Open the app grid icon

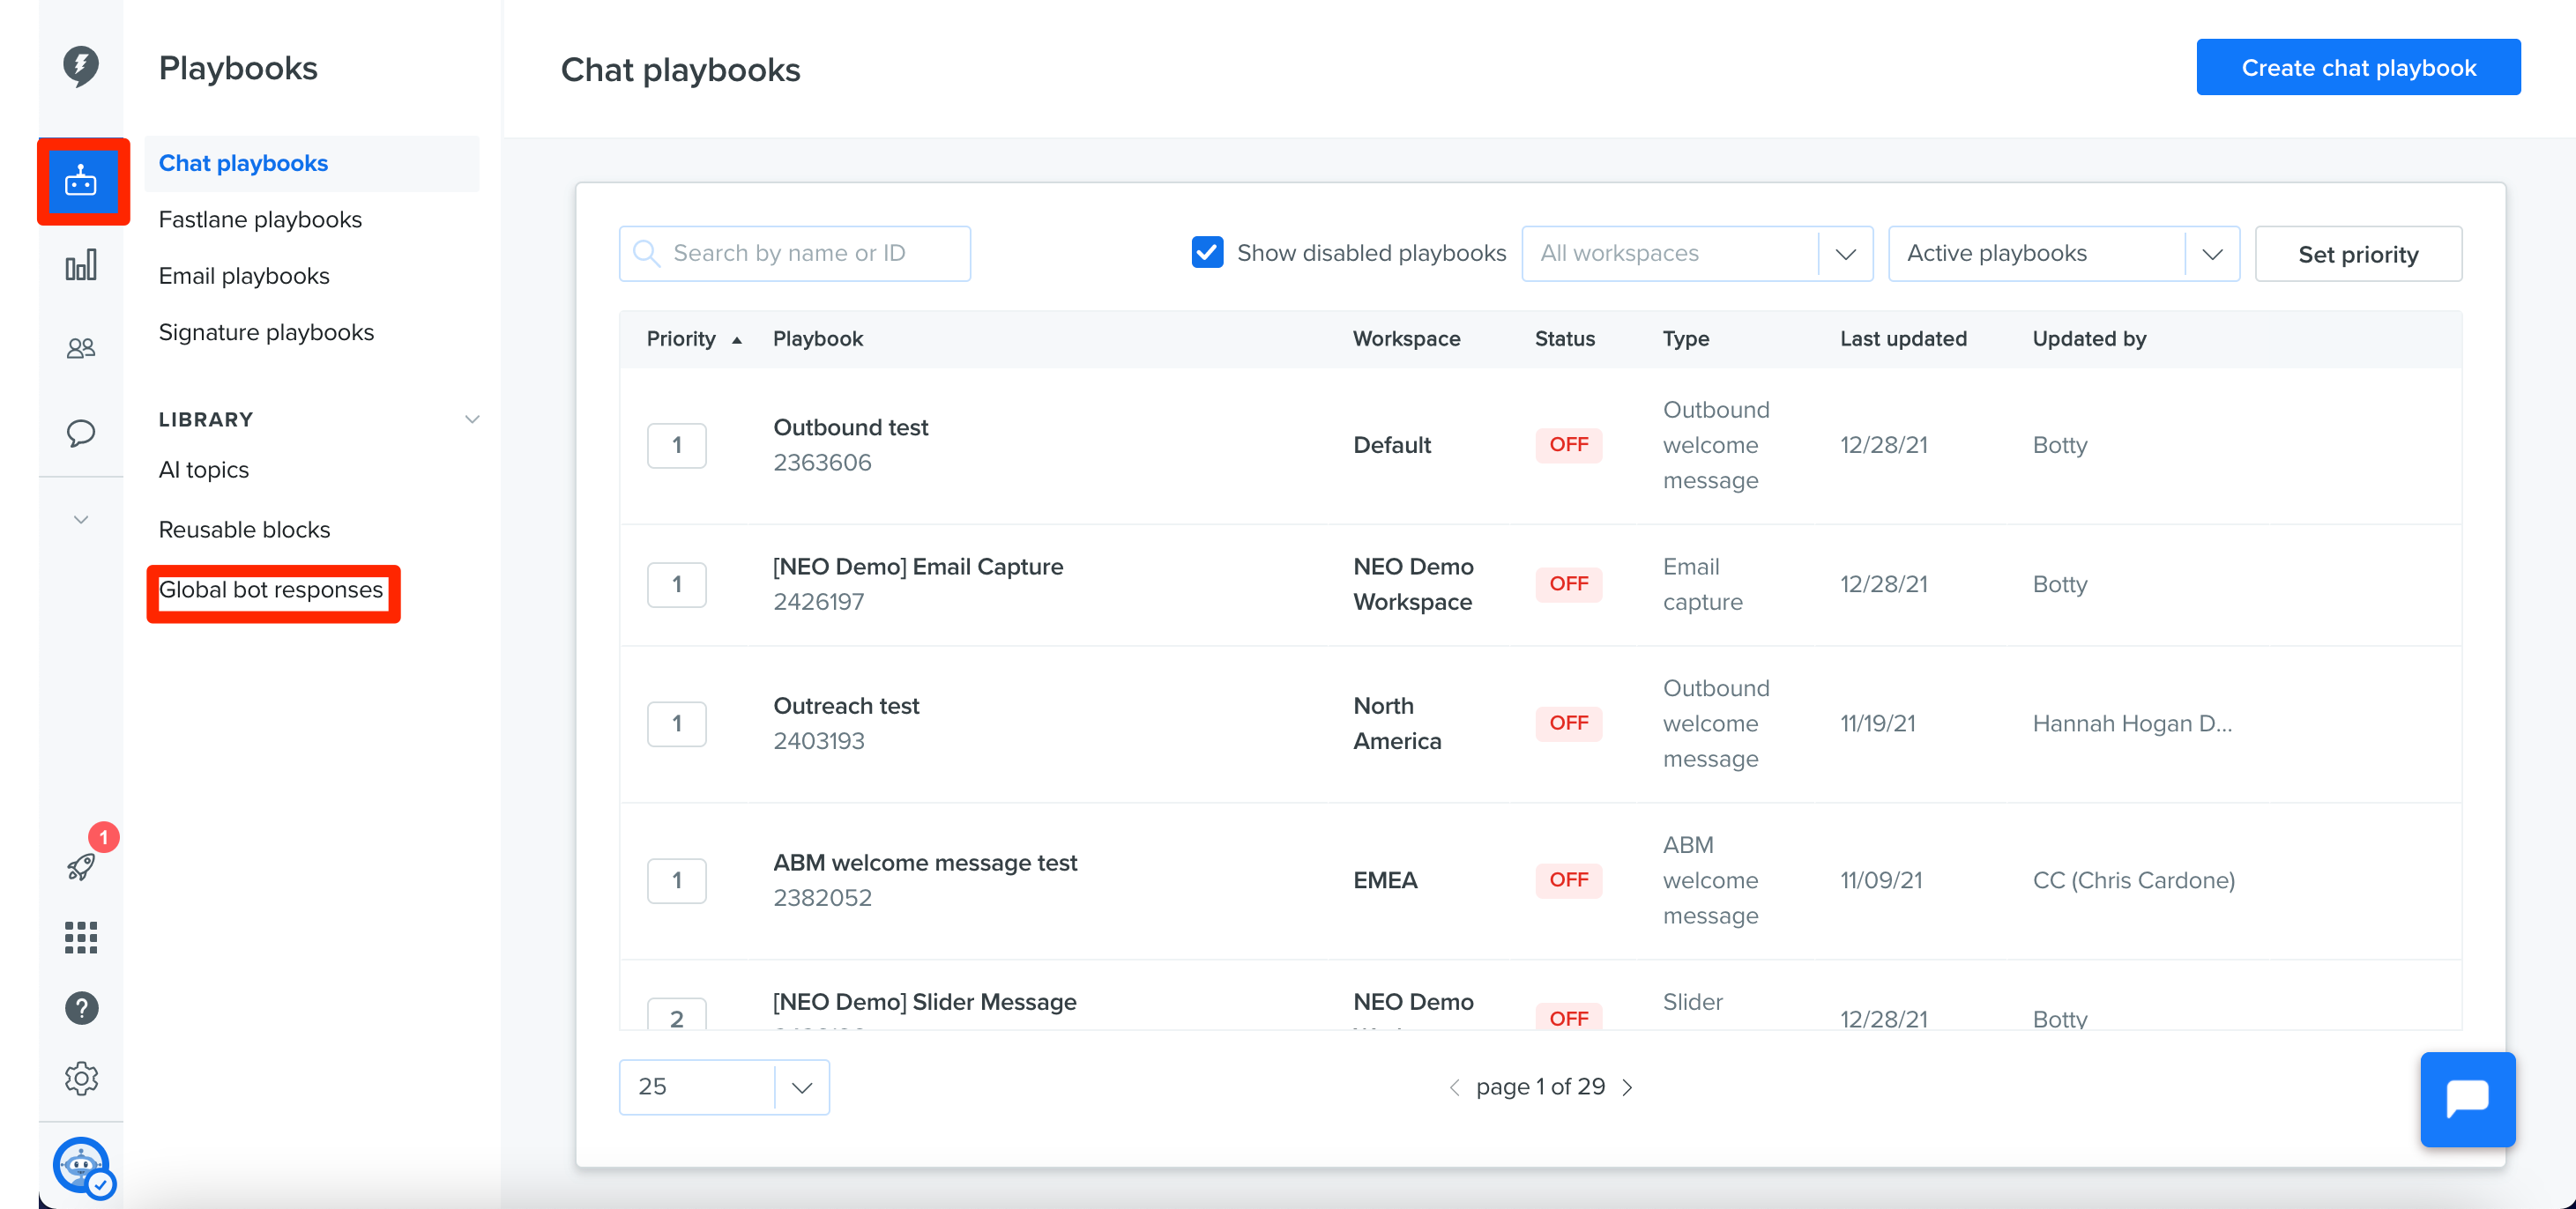point(81,938)
